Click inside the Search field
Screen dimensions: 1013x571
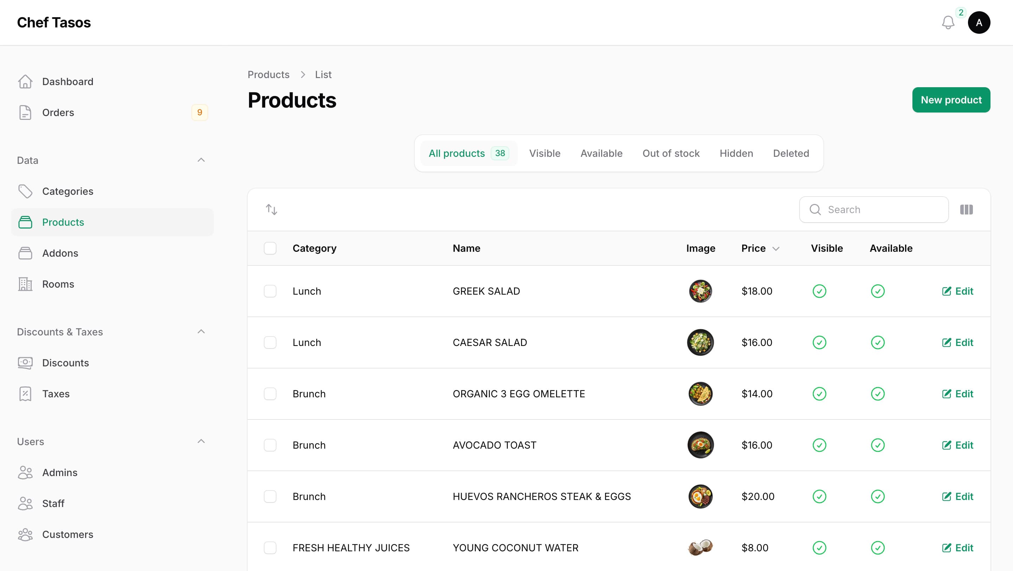point(873,210)
